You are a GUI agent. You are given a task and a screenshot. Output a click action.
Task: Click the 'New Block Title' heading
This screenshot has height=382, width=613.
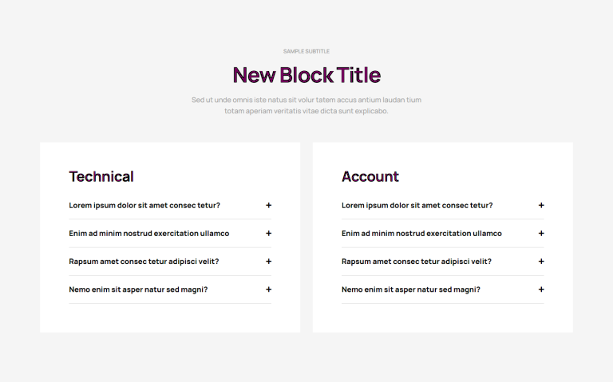[x=306, y=75]
